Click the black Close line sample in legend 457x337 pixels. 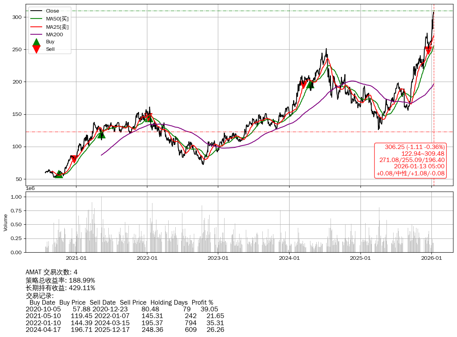[36, 11]
